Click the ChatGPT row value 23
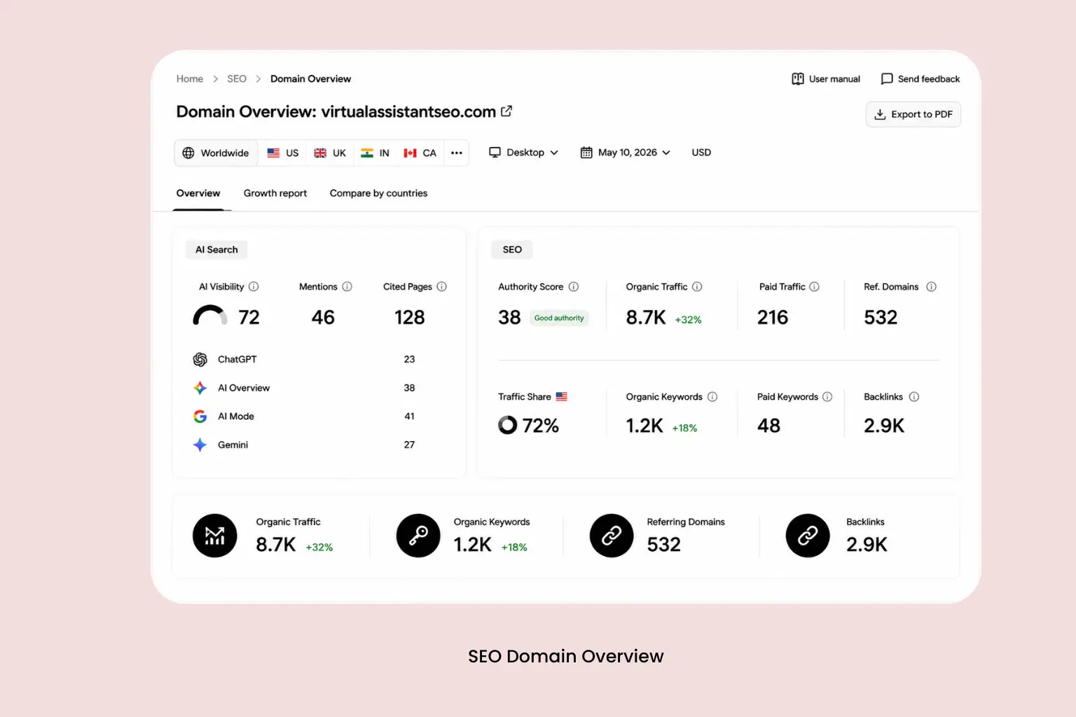Viewport: 1076px width, 717px height. [409, 359]
